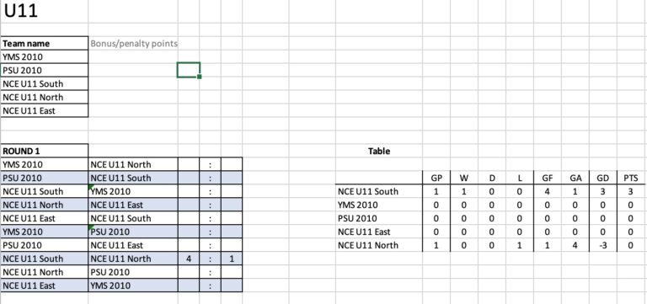
Task: Click the away score cell for NCE U11 East vs YMS 2010
Action: [232, 285]
